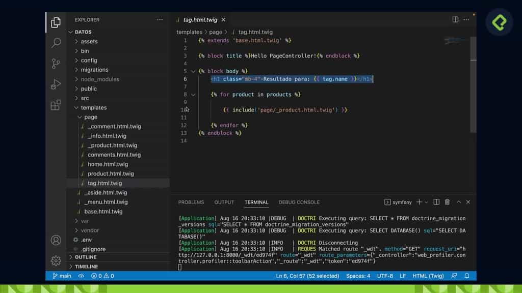Viewport: 522px width, 293px height.
Task: Open the new terminal launch profile dropdown
Action: pos(426,202)
